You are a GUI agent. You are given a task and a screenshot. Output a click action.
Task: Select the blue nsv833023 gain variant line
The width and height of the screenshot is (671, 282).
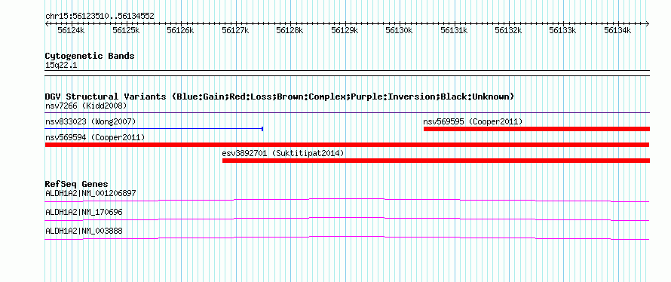point(154,129)
